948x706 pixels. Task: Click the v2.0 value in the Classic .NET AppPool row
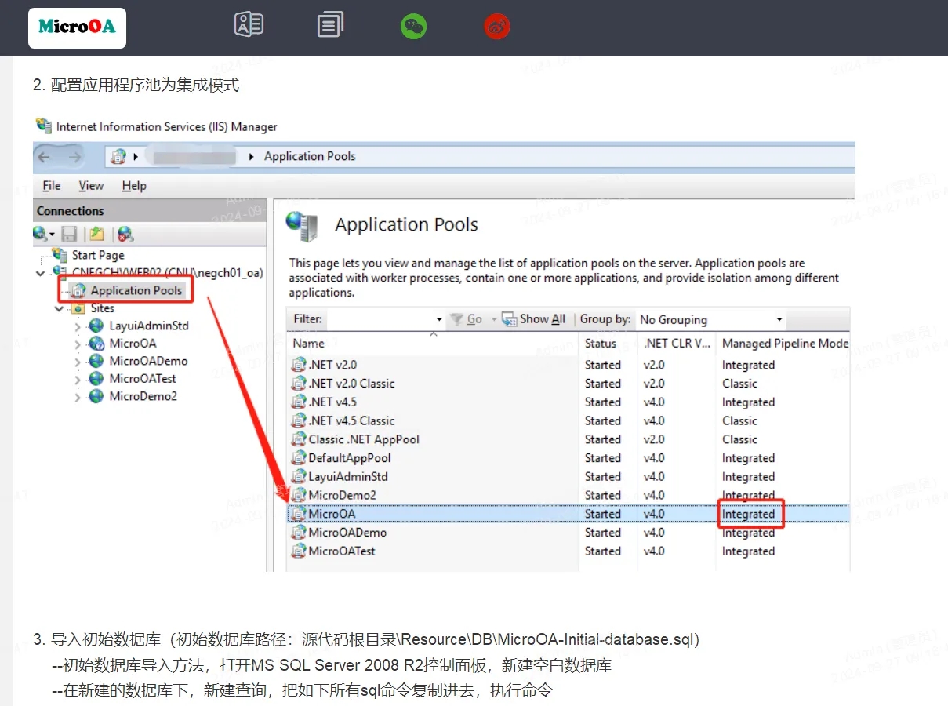654,439
